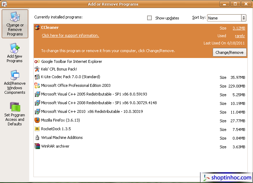Select RocketDock 1.3.5 entry
The image size is (253, 183).
coord(140,129)
